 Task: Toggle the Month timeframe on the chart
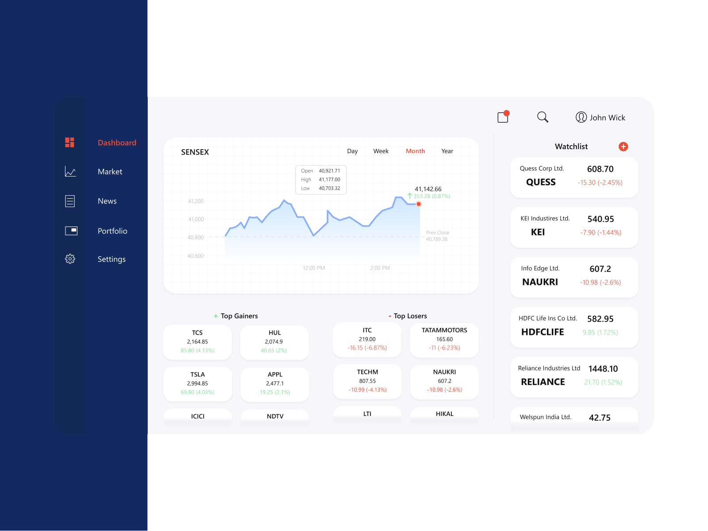click(415, 151)
